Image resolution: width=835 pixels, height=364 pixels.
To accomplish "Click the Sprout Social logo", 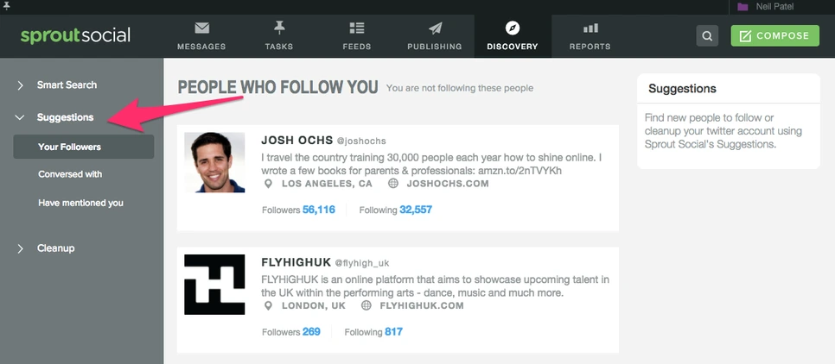I will [x=76, y=35].
